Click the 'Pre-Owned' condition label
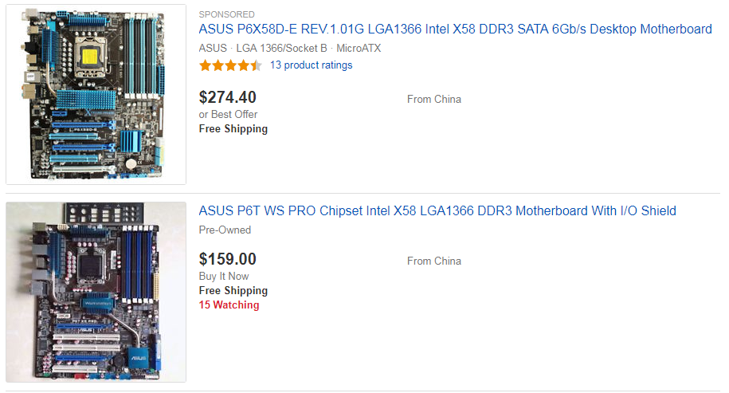The width and height of the screenshot is (729, 393). (x=225, y=230)
